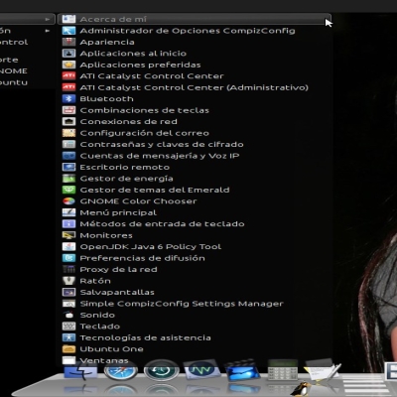Open the paper-and-pen text editor dock icon
This screenshot has width=397, height=397.
(x=322, y=369)
